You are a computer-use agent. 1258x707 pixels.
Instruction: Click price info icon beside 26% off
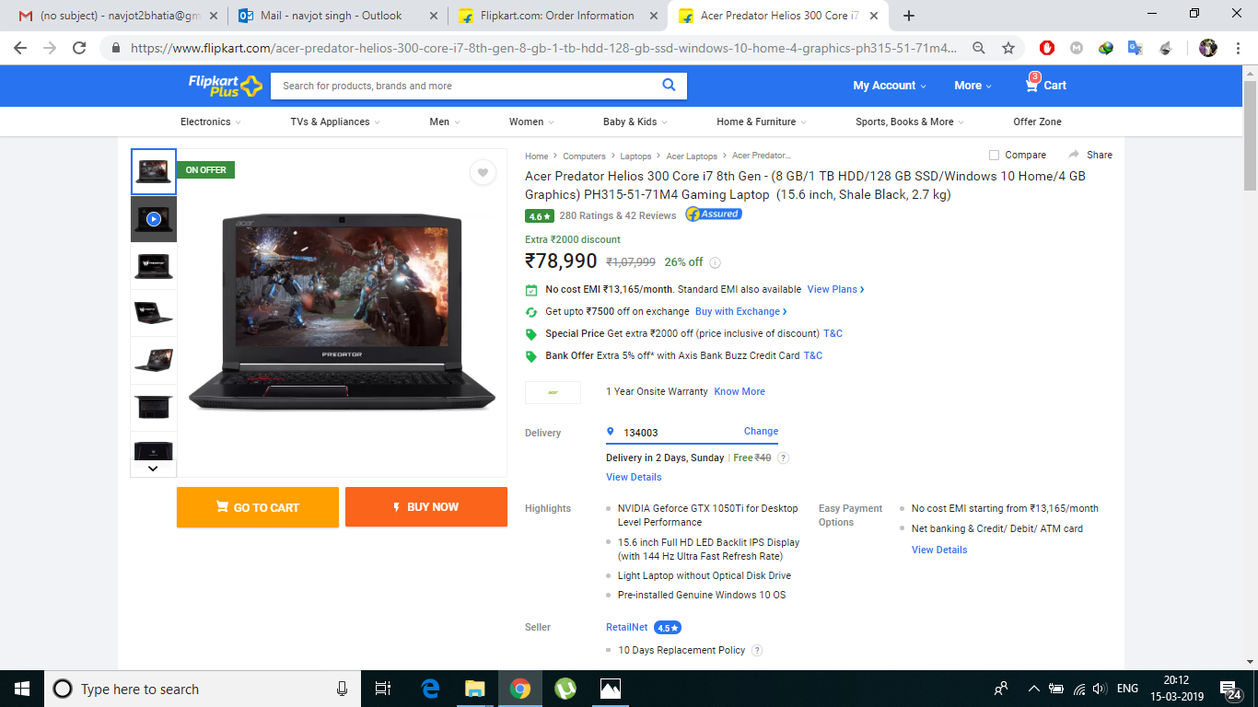[x=715, y=262]
